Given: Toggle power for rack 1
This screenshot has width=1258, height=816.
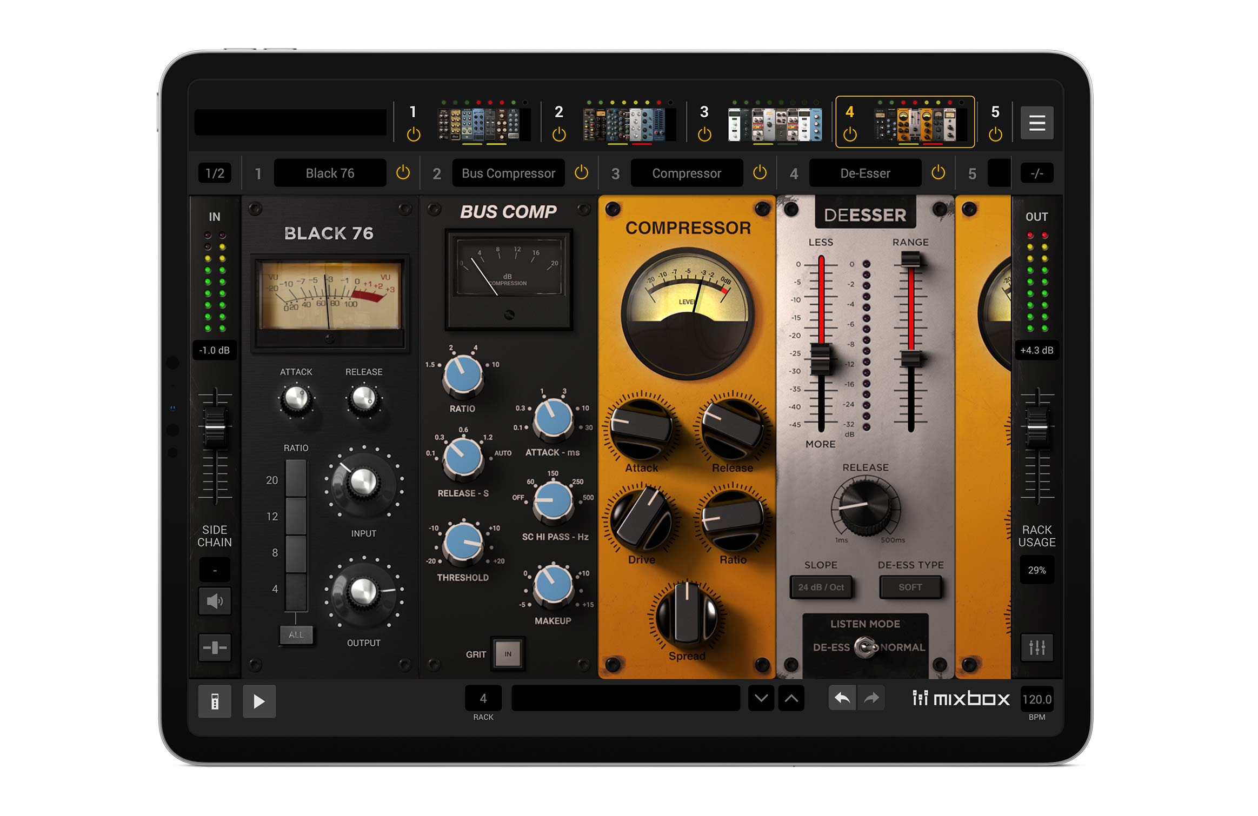Looking at the screenshot, I should (x=414, y=134).
